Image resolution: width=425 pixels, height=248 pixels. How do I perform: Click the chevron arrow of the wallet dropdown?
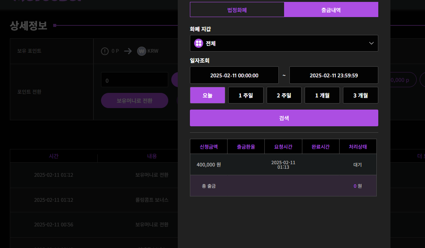coord(371,43)
